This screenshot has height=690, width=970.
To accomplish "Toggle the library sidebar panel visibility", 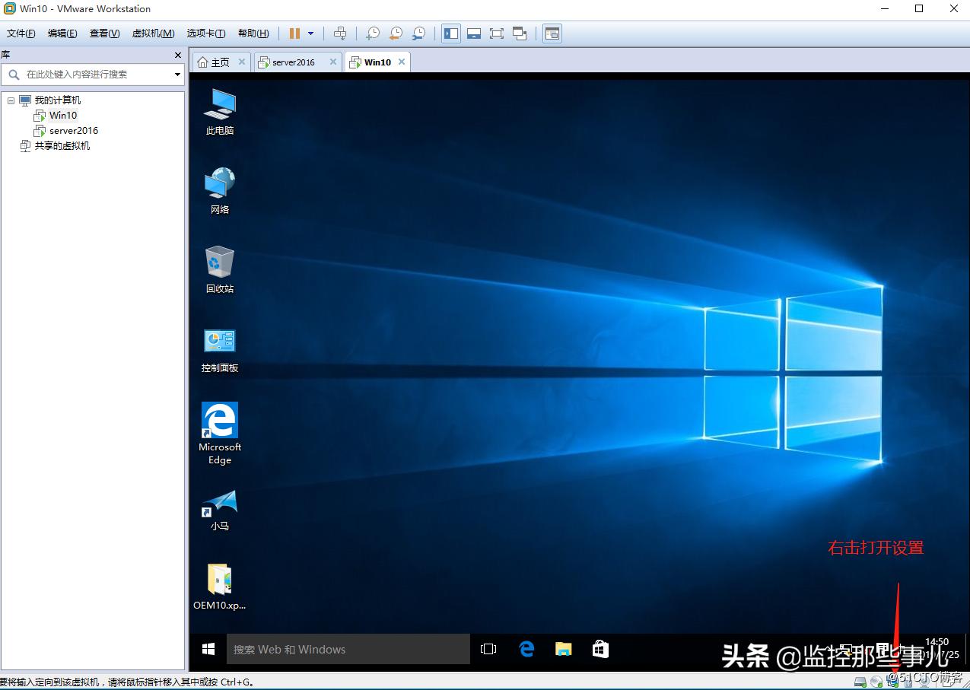I will click(450, 33).
